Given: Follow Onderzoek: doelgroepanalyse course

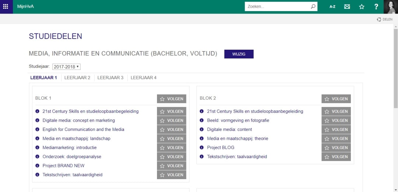Looking at the screenshot, I should (172, 157).
